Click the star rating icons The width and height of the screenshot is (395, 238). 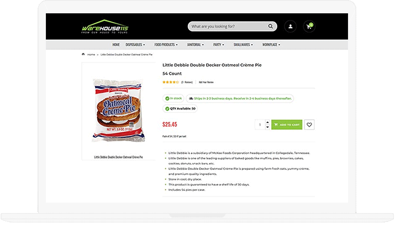[171, 82]
